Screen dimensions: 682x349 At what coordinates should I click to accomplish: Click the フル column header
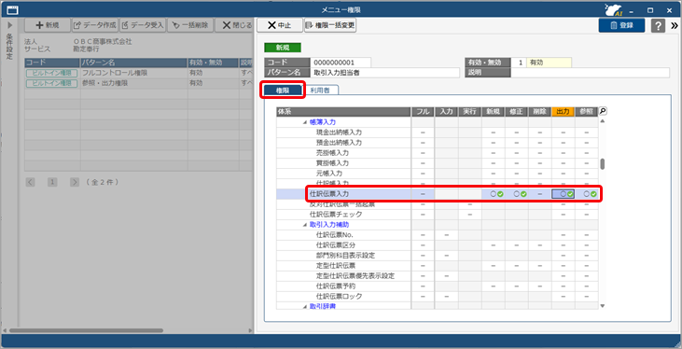(423, 112)
